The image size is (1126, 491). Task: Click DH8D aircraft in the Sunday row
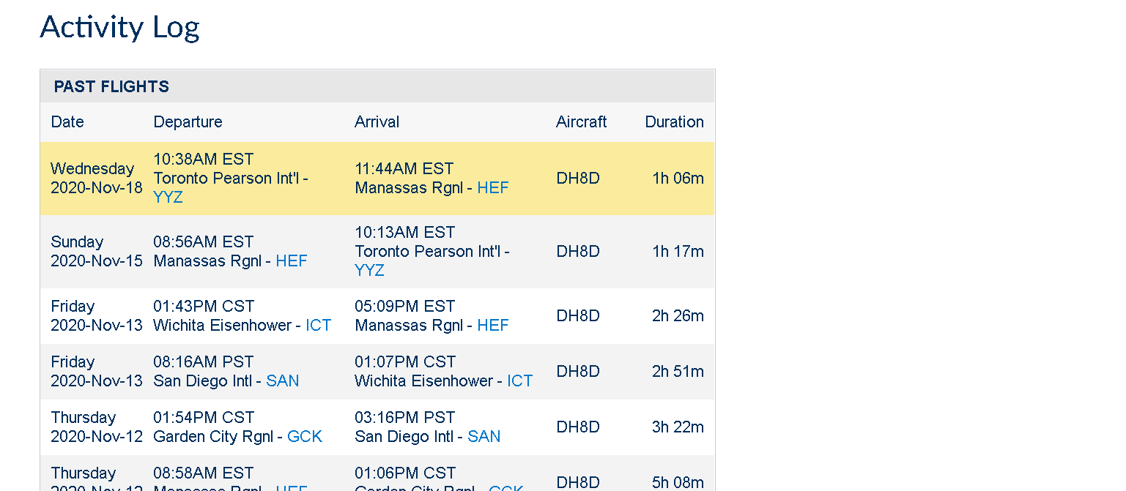[x=578, y=252]
